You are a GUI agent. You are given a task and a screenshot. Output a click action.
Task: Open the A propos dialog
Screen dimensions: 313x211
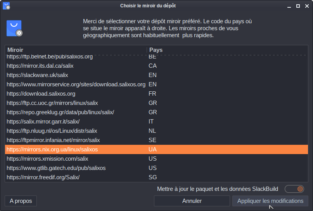21,201
